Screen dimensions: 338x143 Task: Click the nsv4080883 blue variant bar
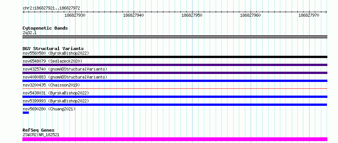pyautogui.click(x=175, y=81)
